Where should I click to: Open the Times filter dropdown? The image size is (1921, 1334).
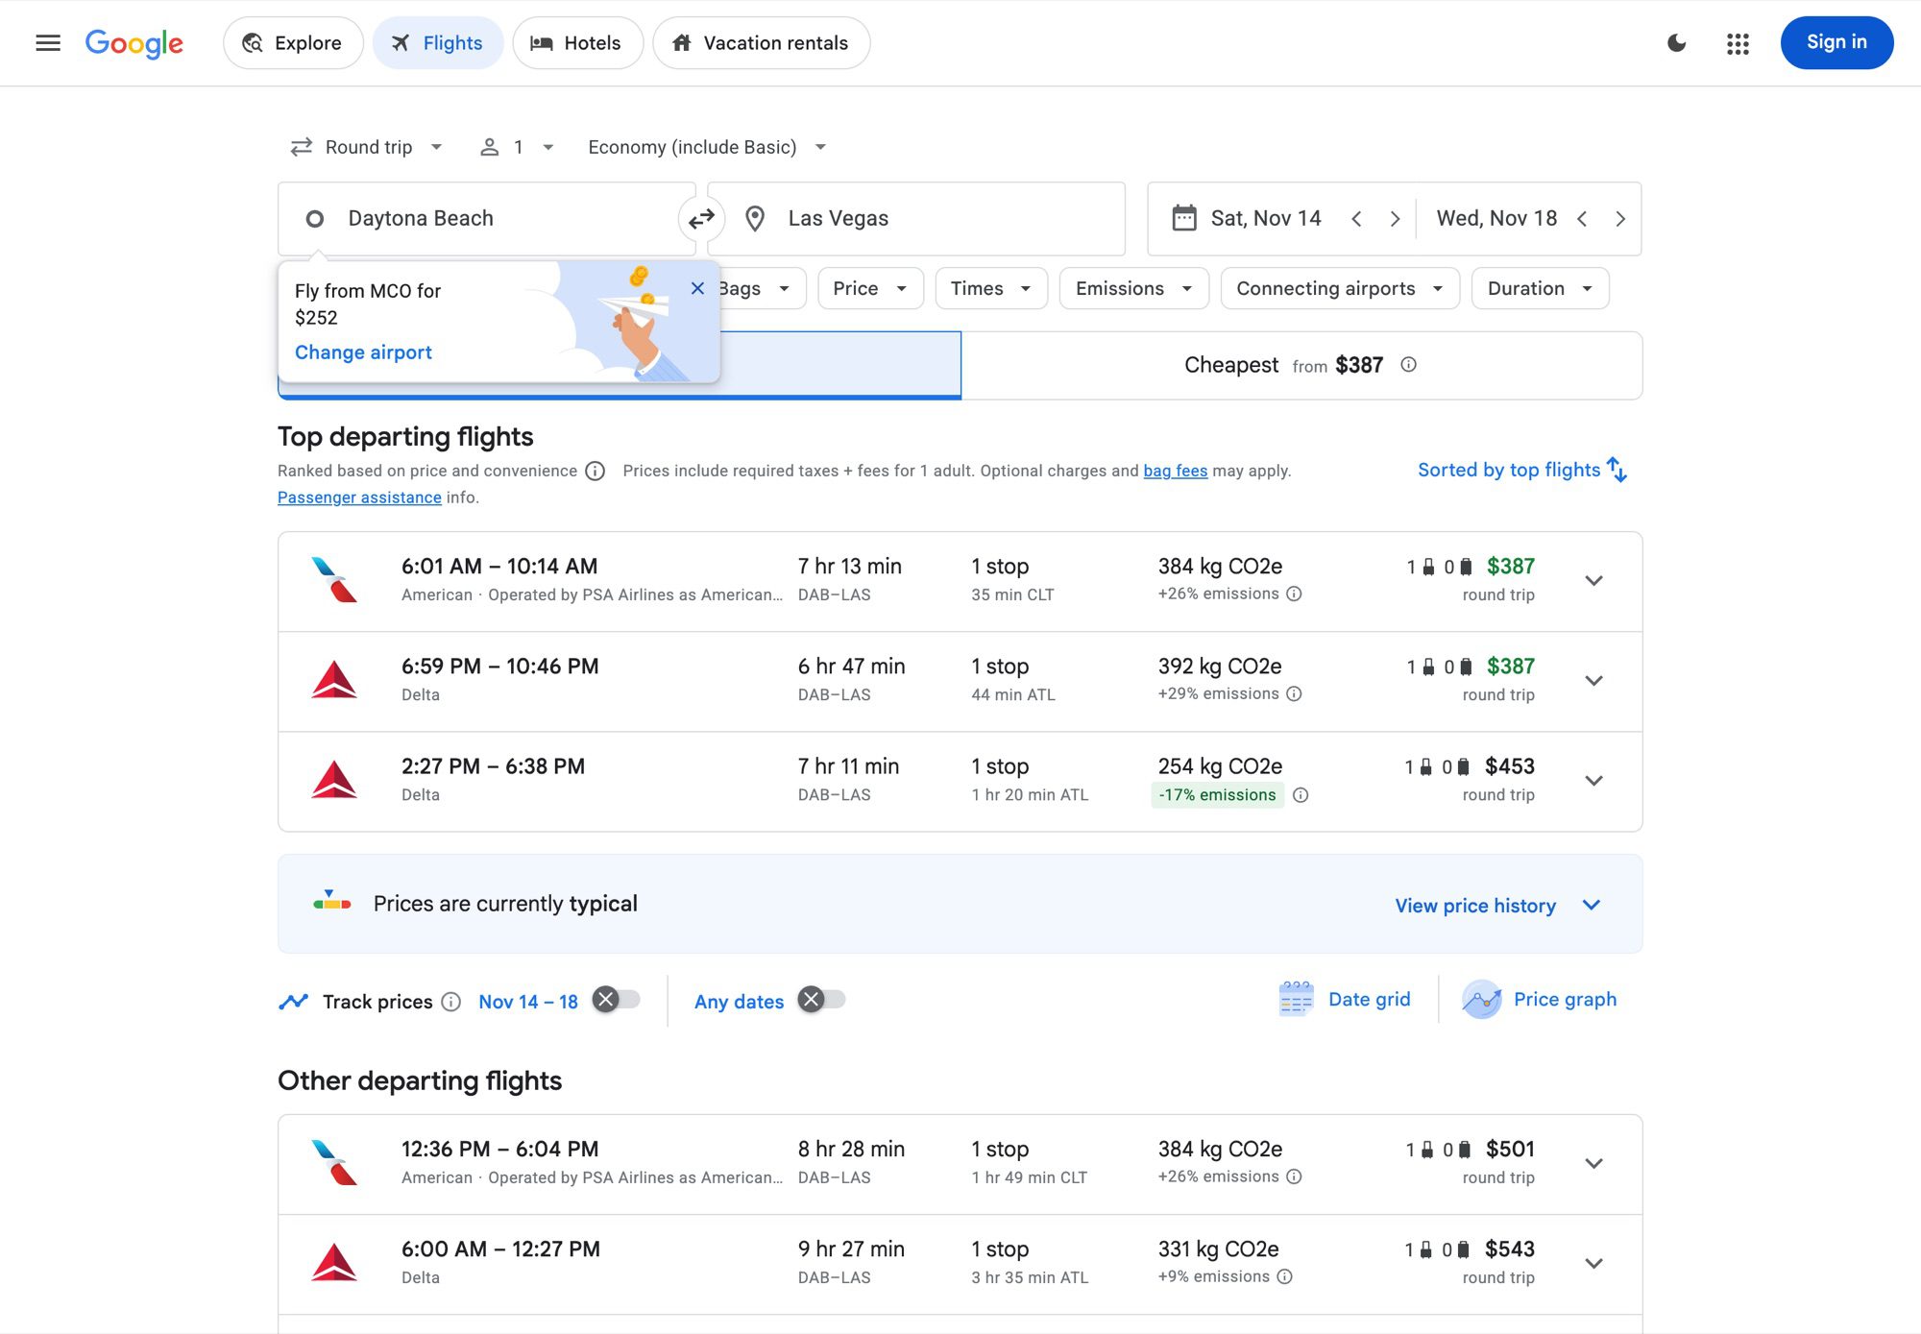pyautogui.click(x=990, y=288)
